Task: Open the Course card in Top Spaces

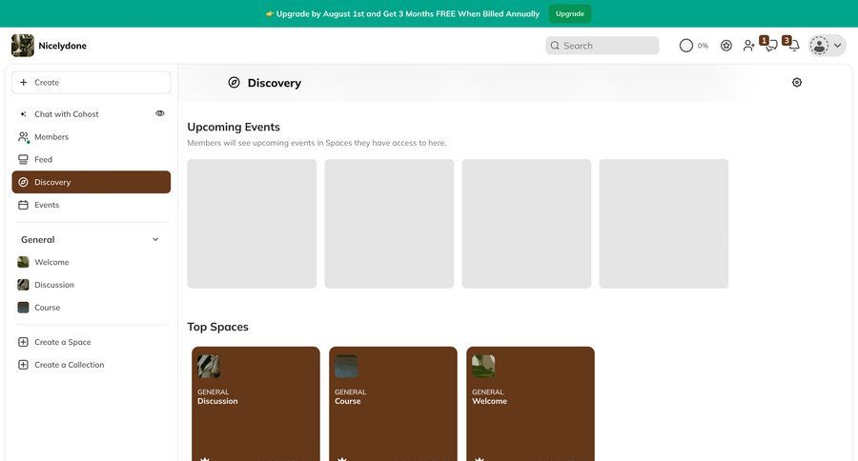Action: 393,404
